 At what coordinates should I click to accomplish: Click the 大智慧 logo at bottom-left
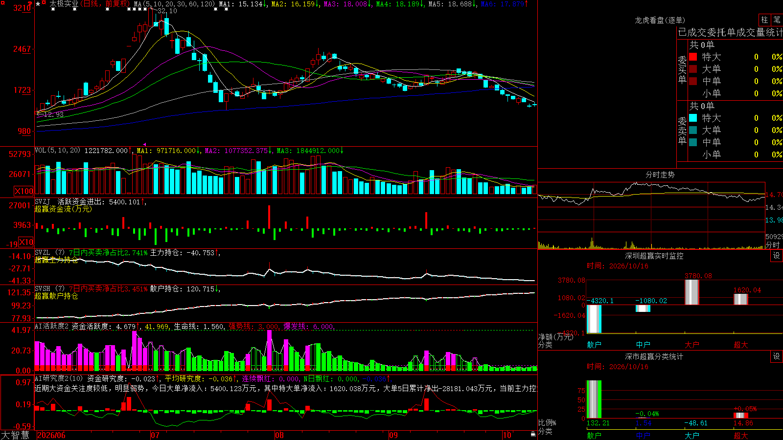tap(15, 435)
